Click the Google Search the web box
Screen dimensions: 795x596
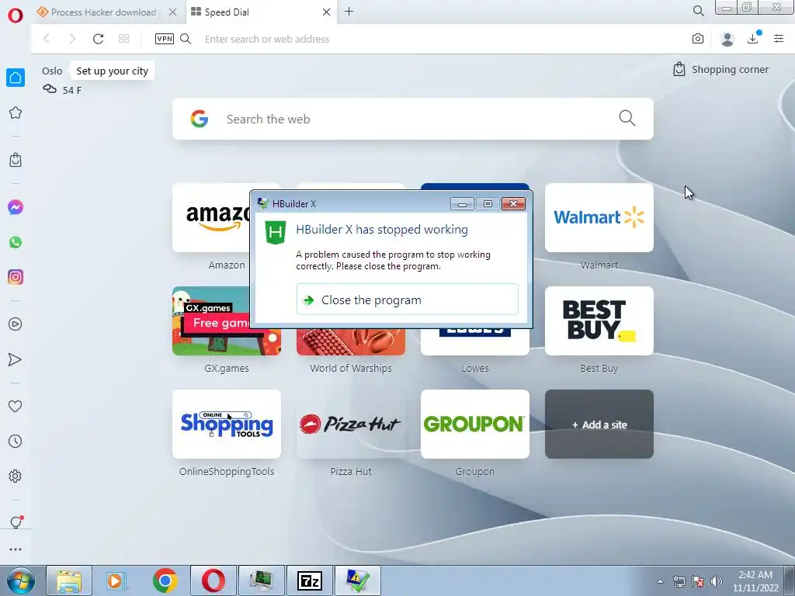413,119
